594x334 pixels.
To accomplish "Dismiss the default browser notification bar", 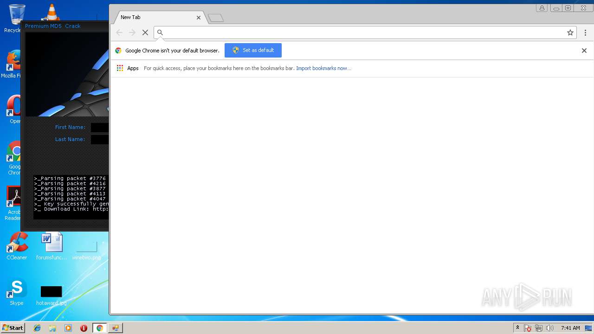I will click(584, 51).
